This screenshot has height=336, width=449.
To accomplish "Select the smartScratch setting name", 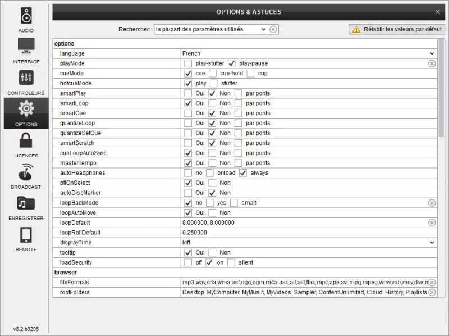I will (77, 143).
